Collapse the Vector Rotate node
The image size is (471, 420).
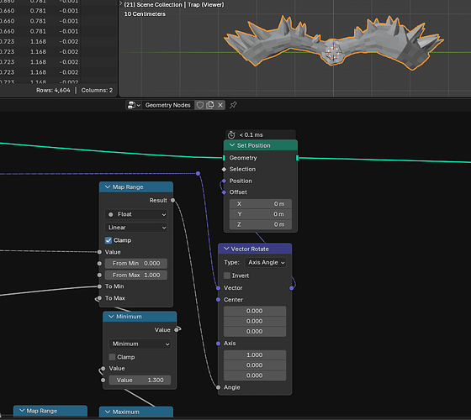226,249
